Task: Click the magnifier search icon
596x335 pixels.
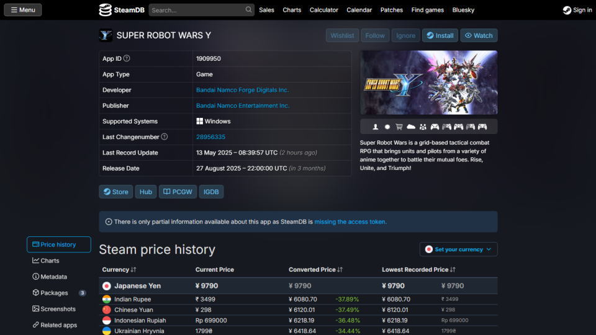Action: pyautogui.click(x=248, y=10)
